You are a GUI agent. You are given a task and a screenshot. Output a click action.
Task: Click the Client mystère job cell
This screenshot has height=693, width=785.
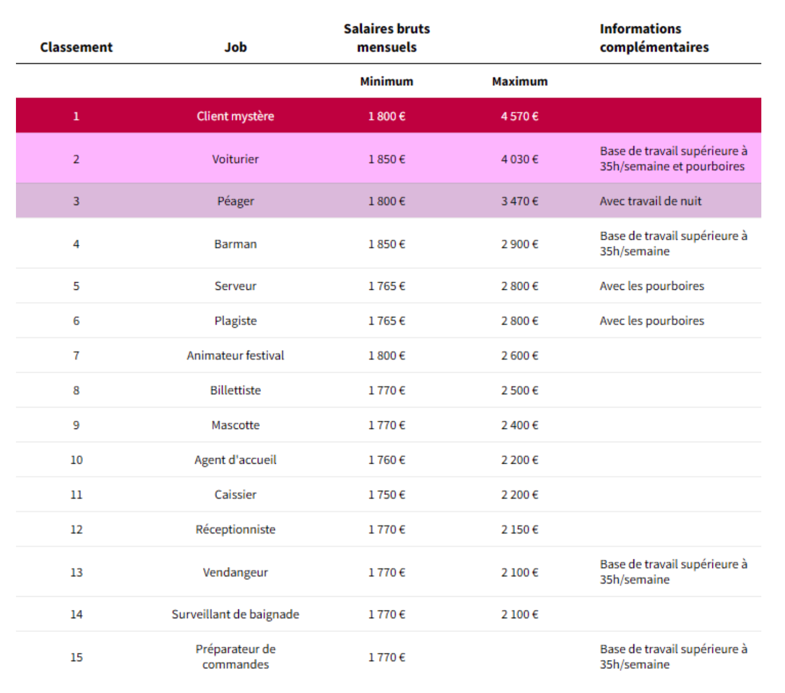click(235, 116)
